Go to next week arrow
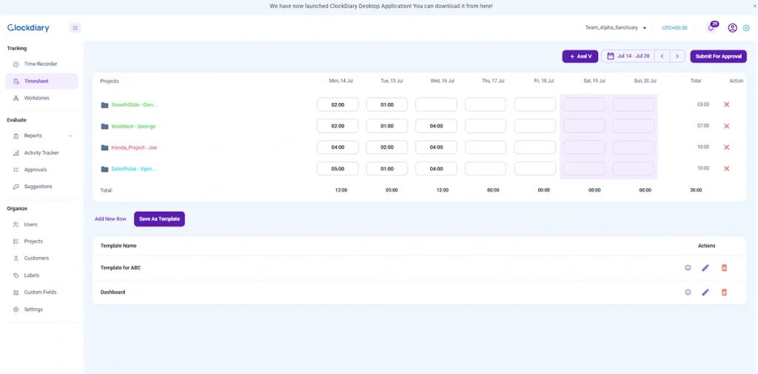Viewport: 758px width, 374px height. [x=677, y=56]
